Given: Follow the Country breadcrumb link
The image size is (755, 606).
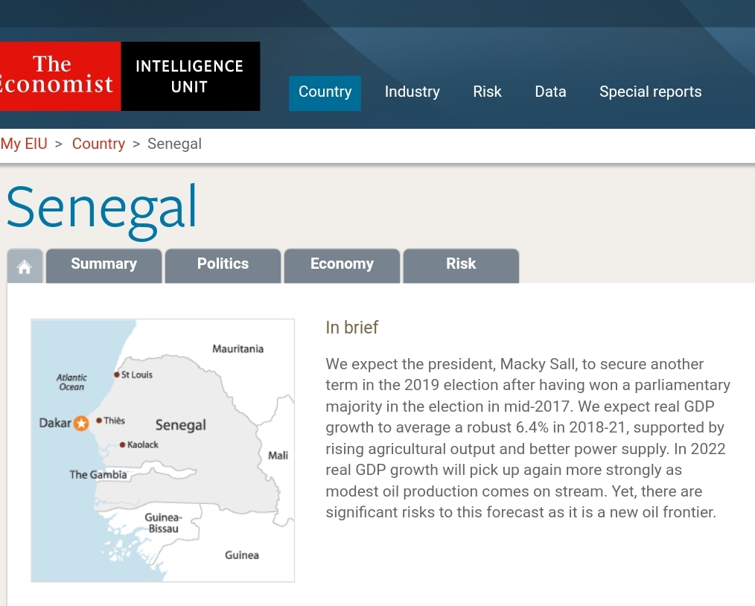Looking at the screenshot, I should click(98, 144).
